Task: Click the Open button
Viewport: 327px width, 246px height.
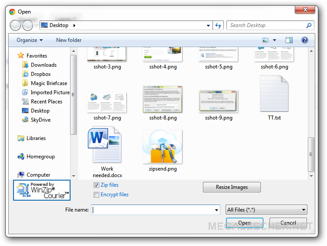Action: (245, 223)
